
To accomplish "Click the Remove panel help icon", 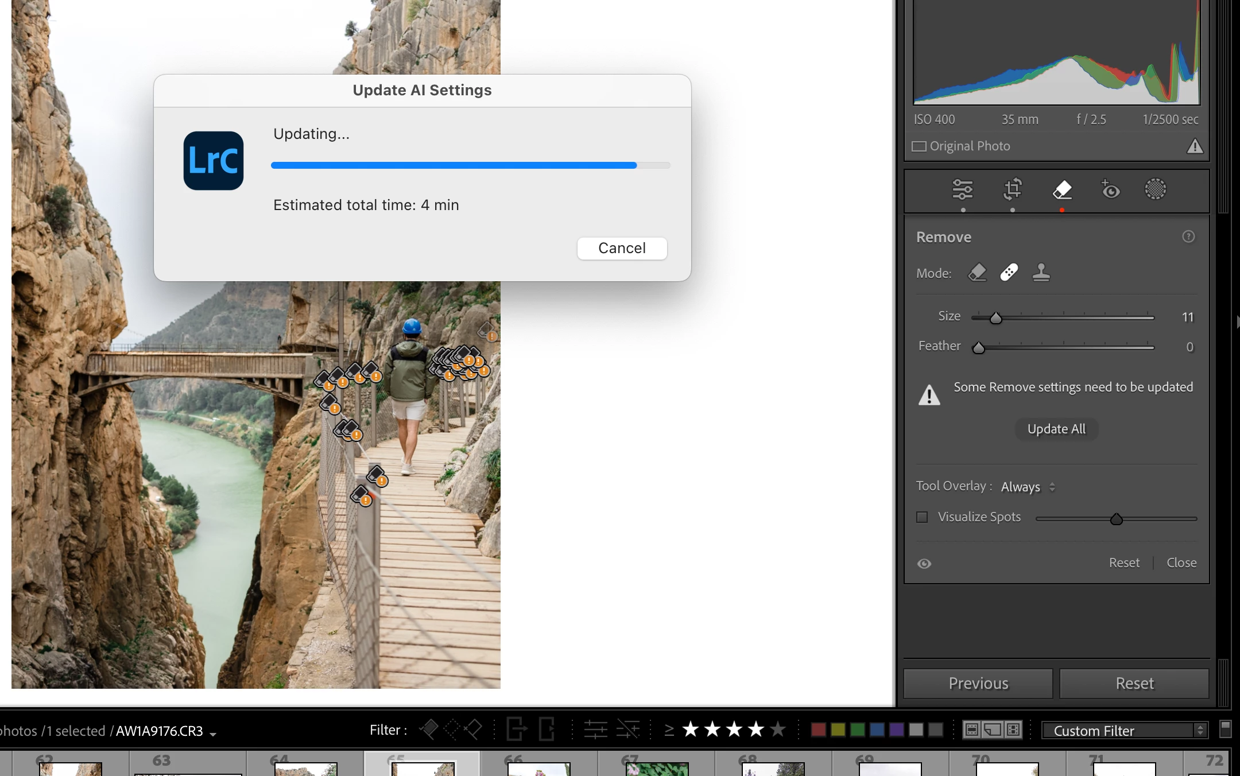I will pos(1188,236).
